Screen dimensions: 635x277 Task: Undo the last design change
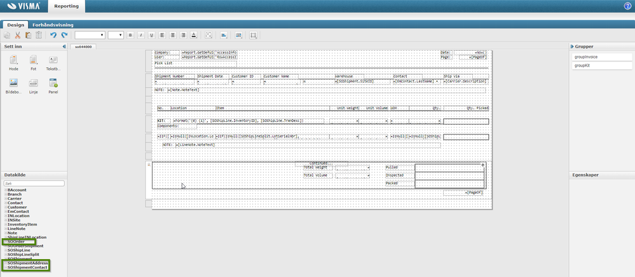point(53,35)
